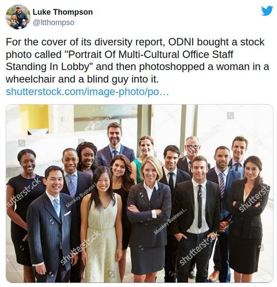The height and width of the screenshot is (287, 277).
Task: Click the woman in the cream dress
Action: click(x=102, y=223)
